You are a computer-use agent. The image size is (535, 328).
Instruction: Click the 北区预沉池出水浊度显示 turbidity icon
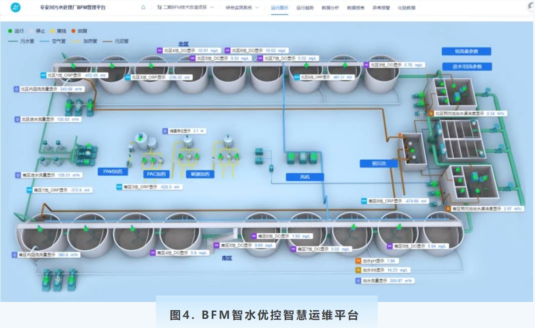430,113
